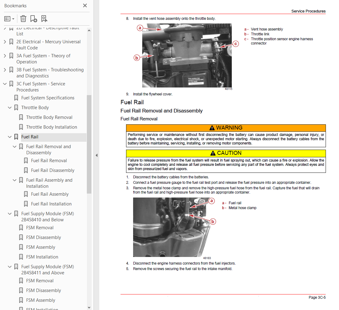Close the Bookmarks panel
This screenshot has height=310, width=339.
pos(85,5)
